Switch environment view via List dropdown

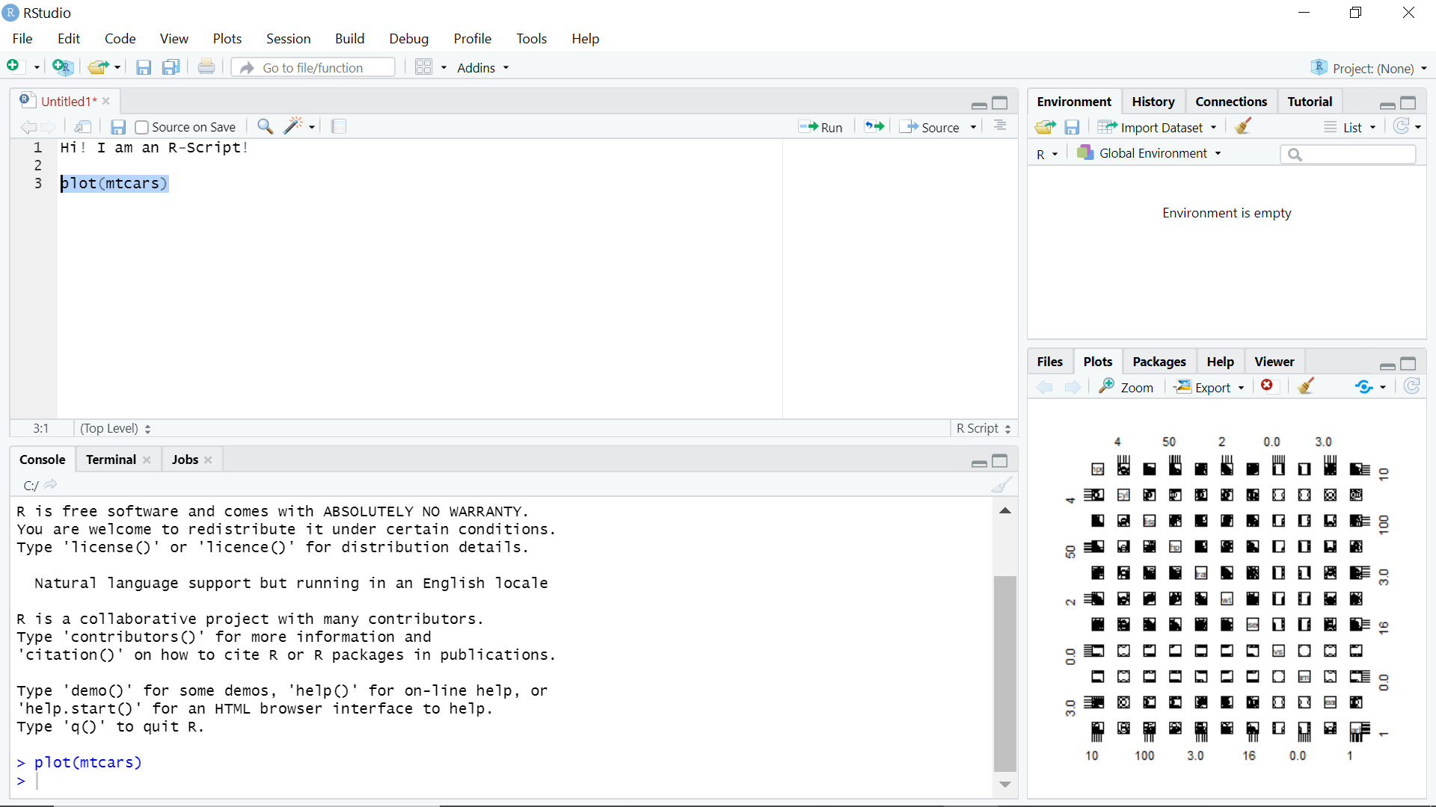[1350, 127]
